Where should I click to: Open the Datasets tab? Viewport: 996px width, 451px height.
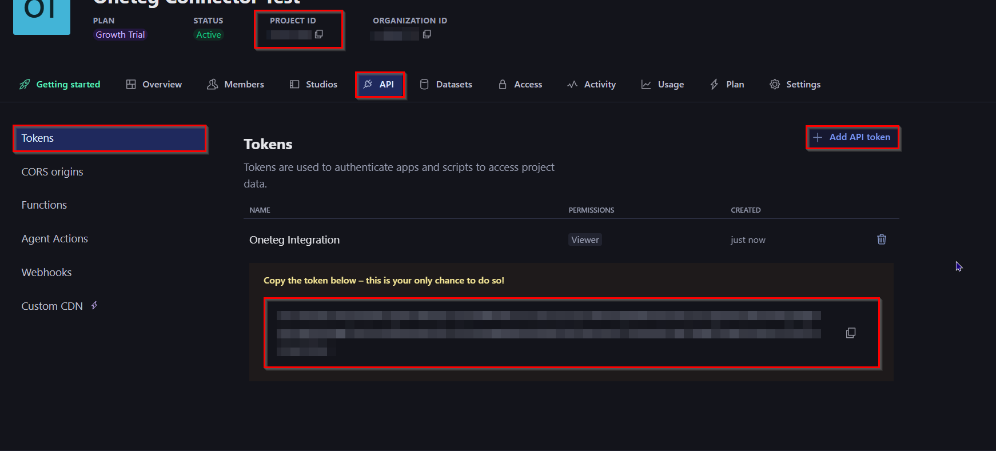(x=446, y=85)
